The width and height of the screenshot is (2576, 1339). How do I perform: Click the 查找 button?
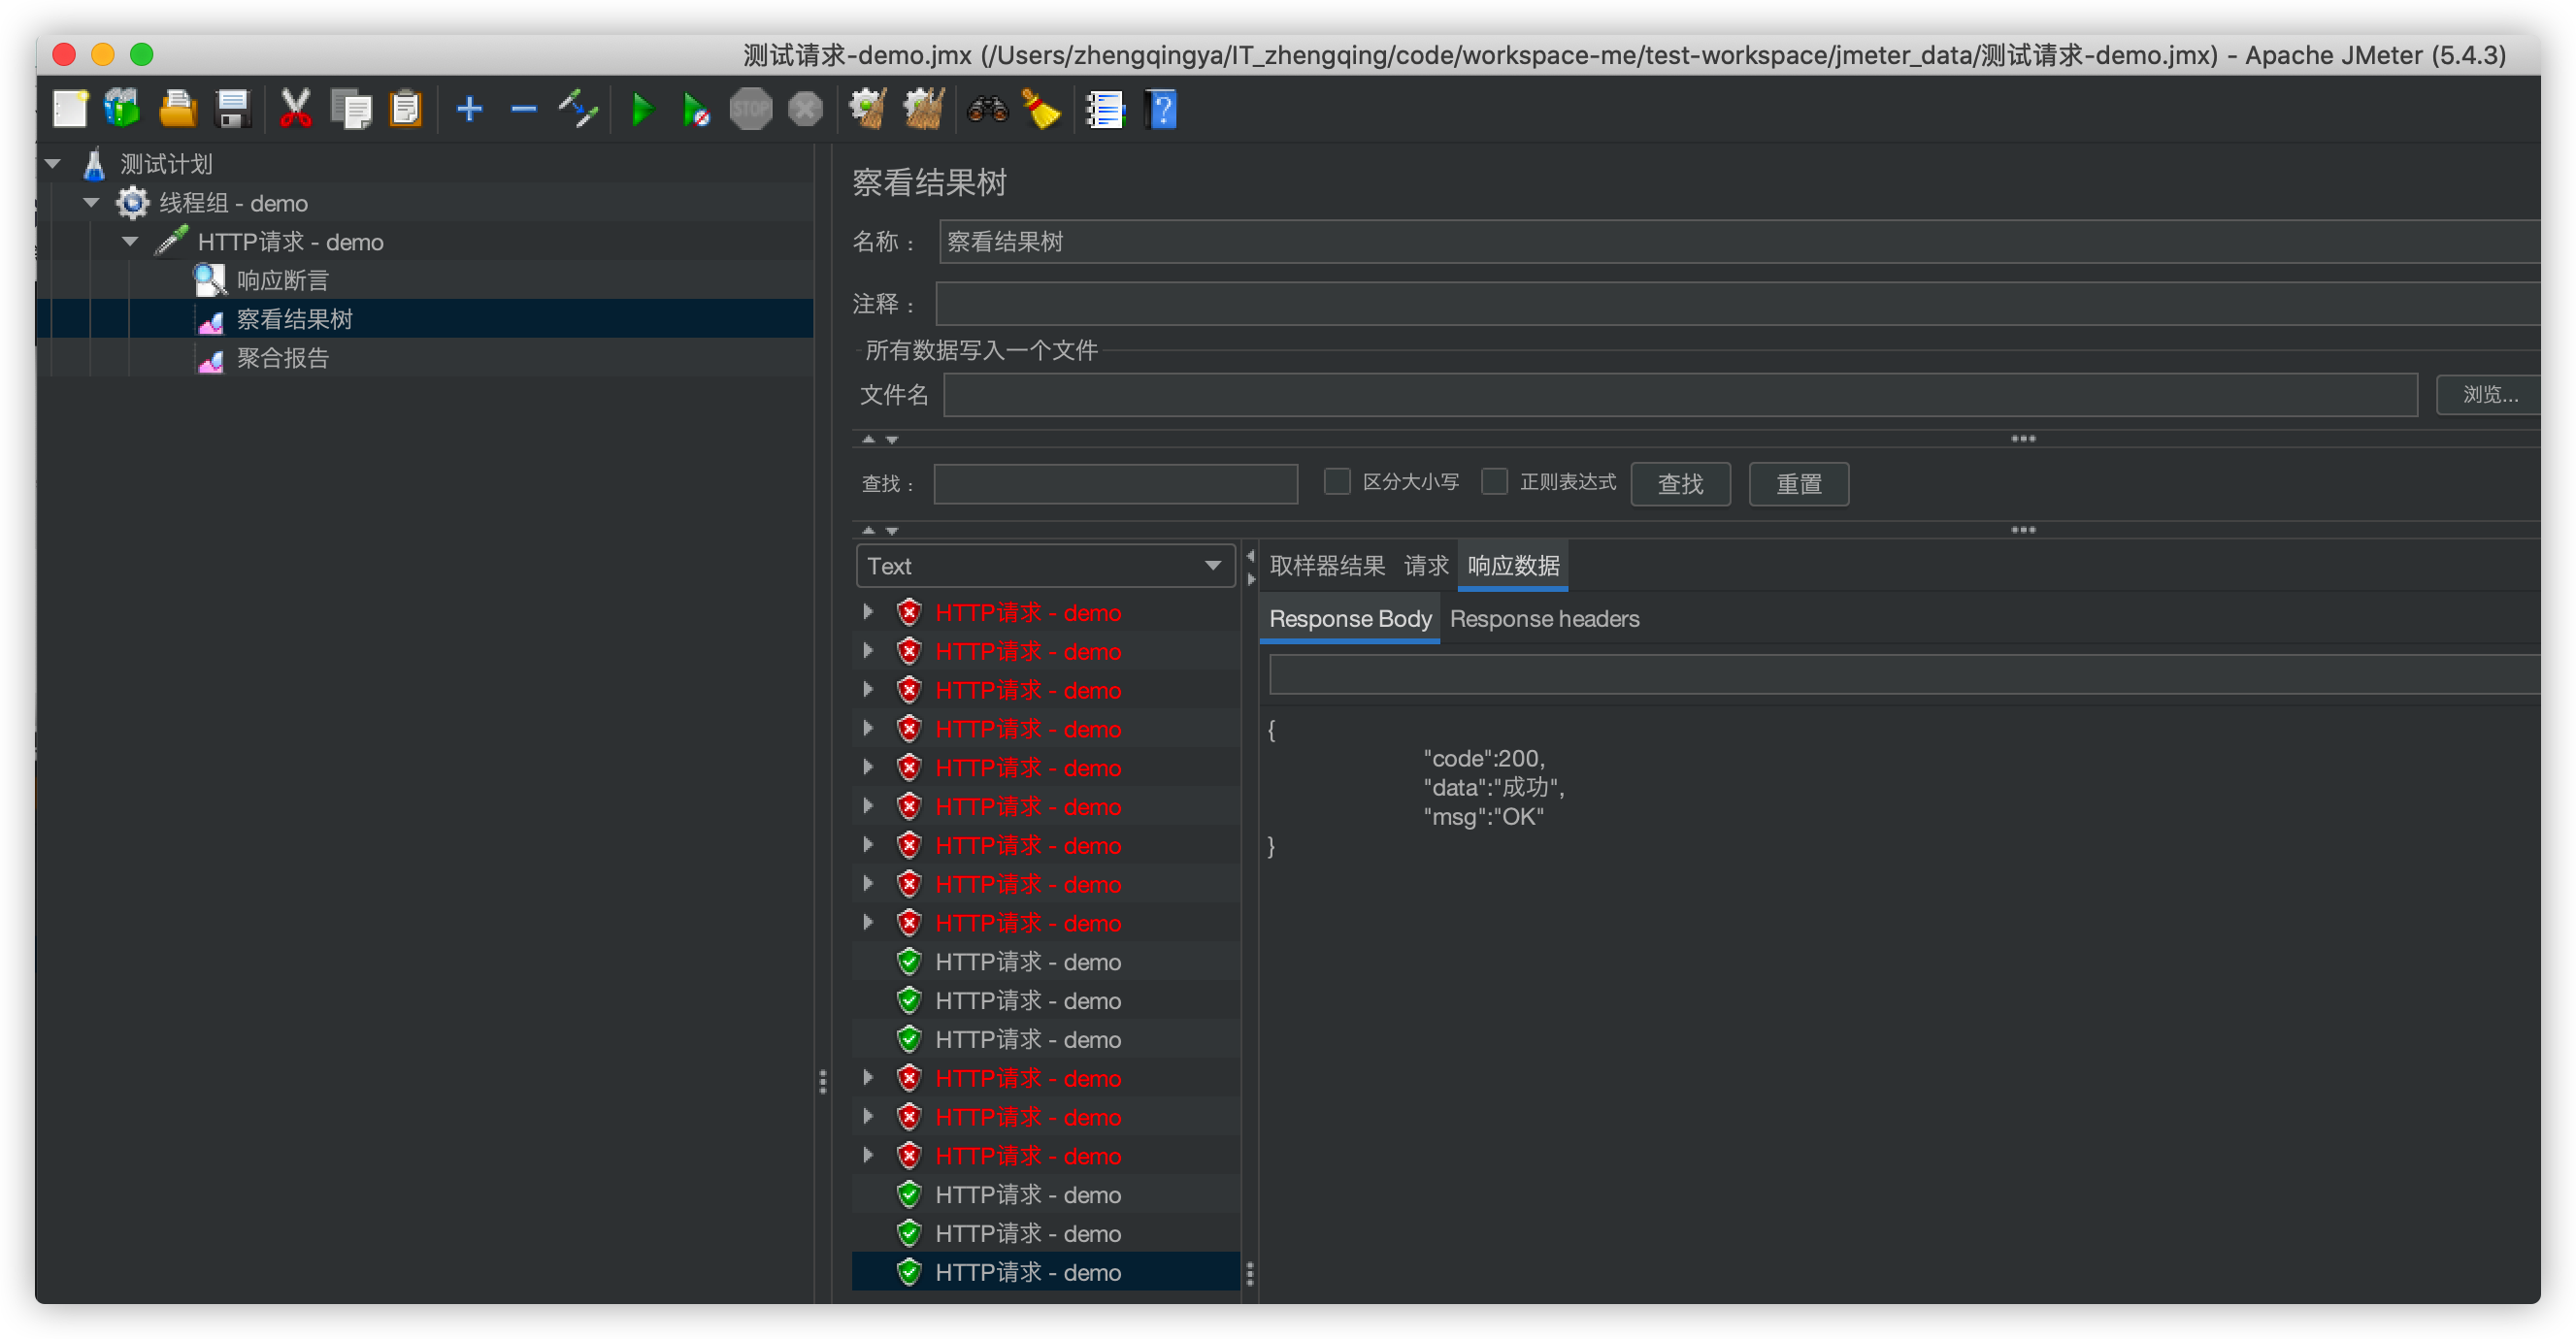pos(1680,484)
